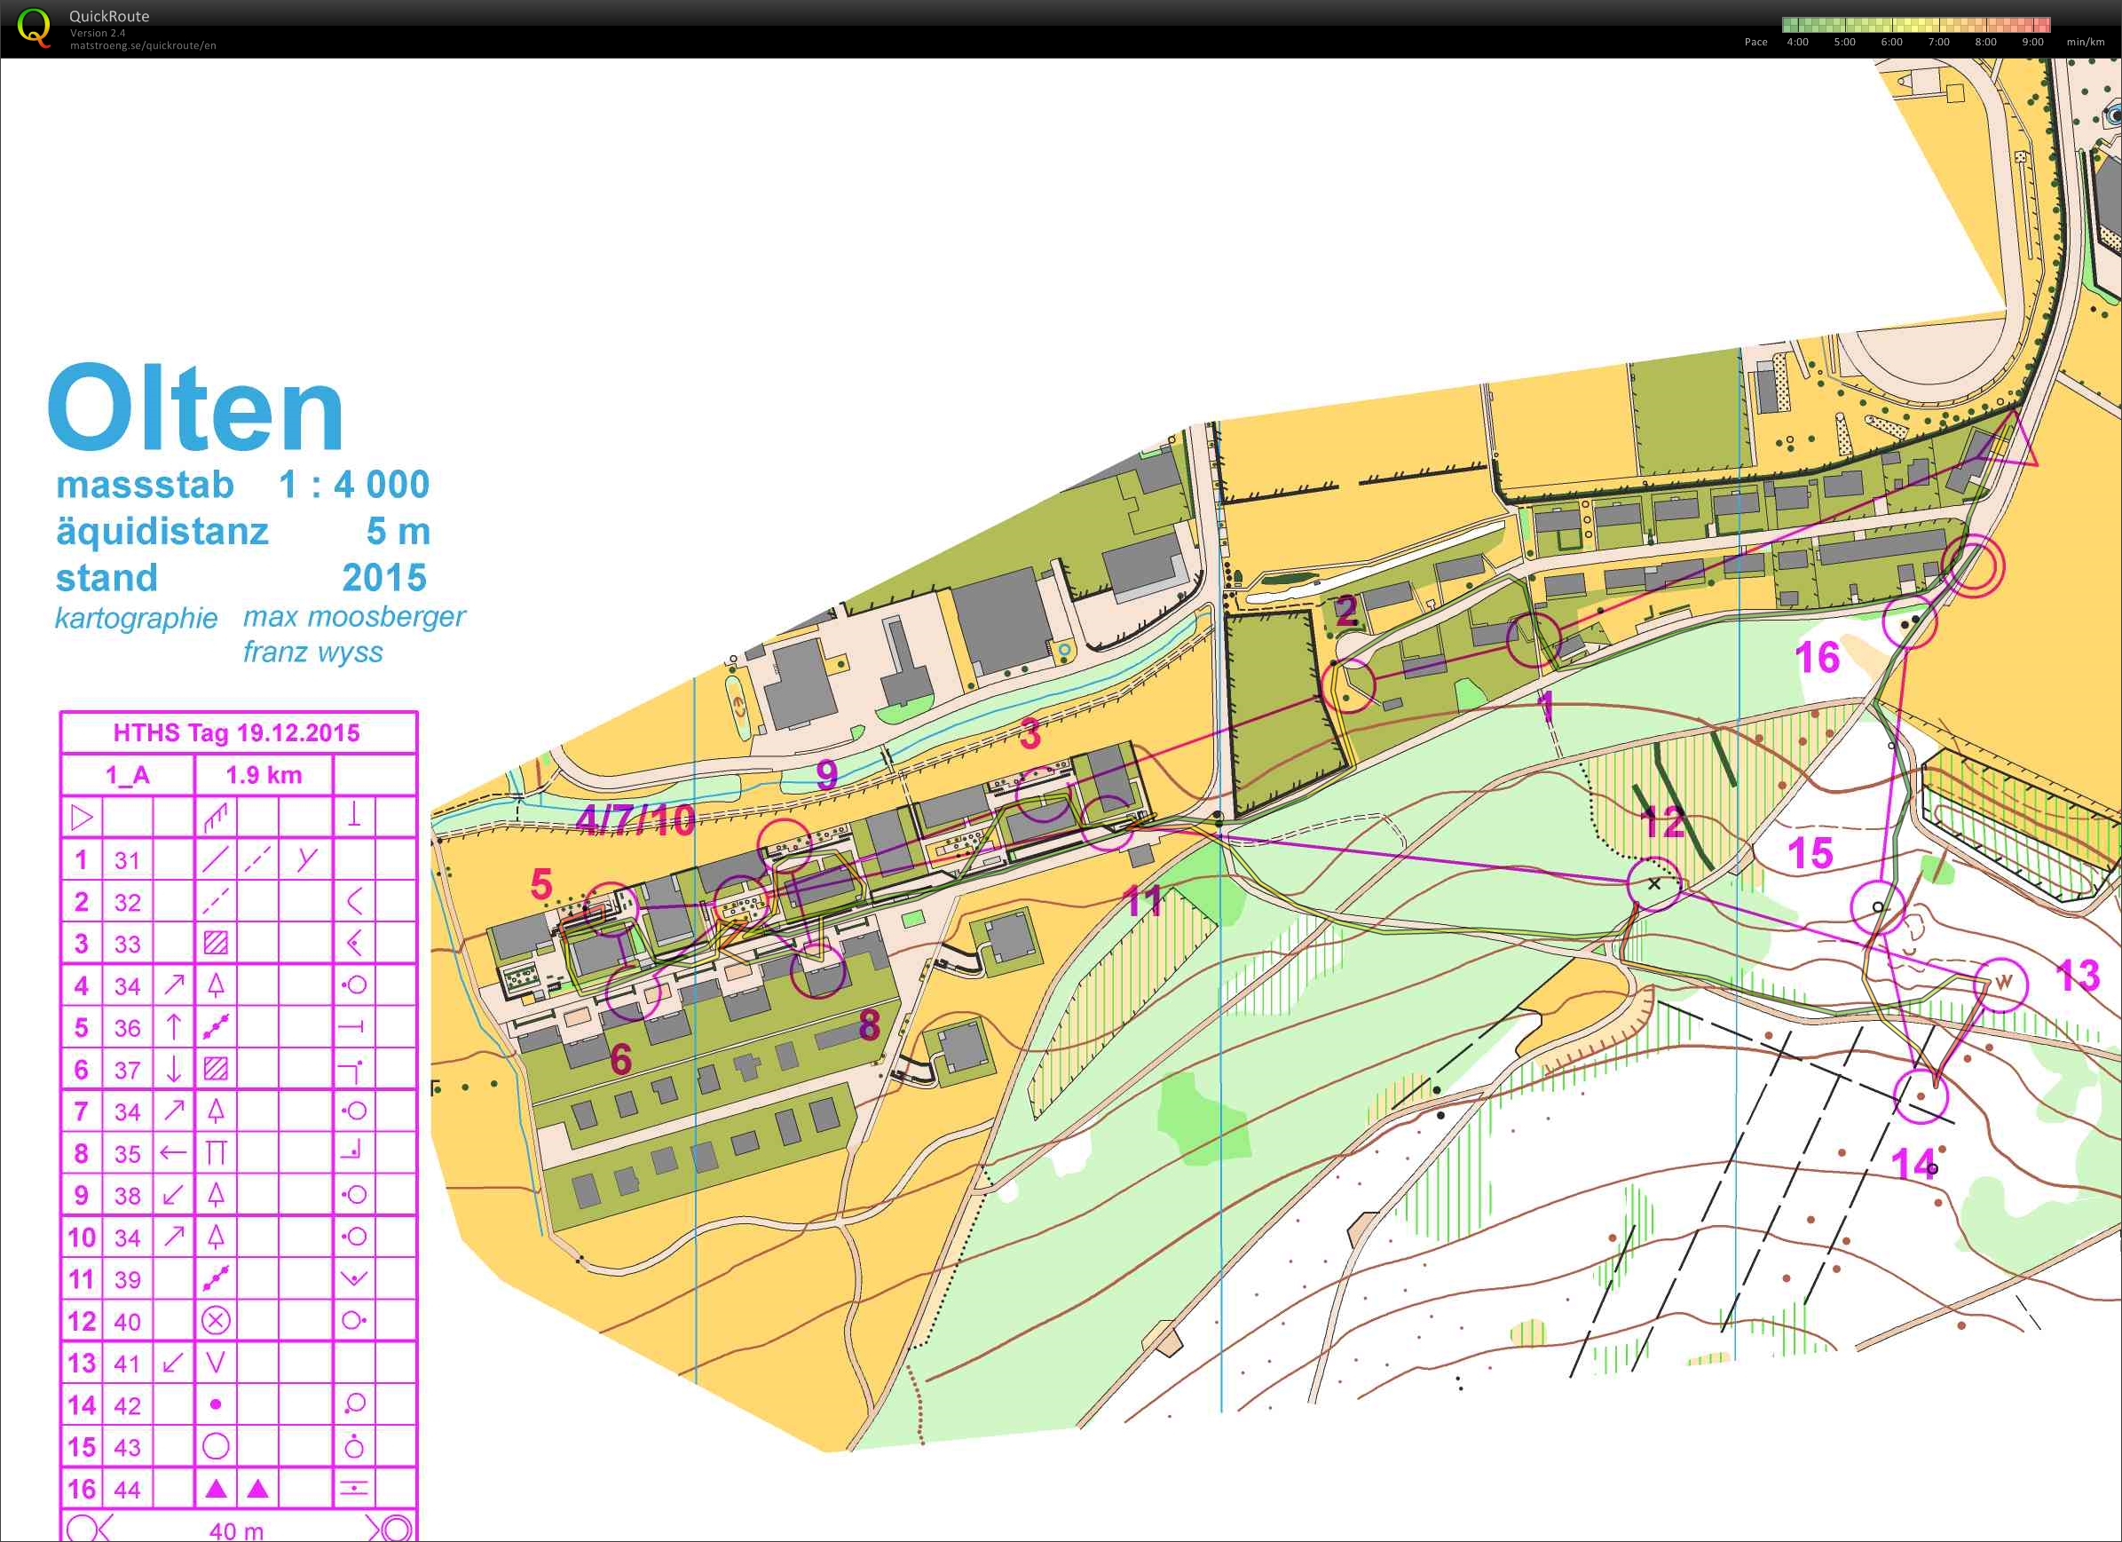
Task: Click the 7:00 mark on the pace color scale
Action: [1937, 42]
